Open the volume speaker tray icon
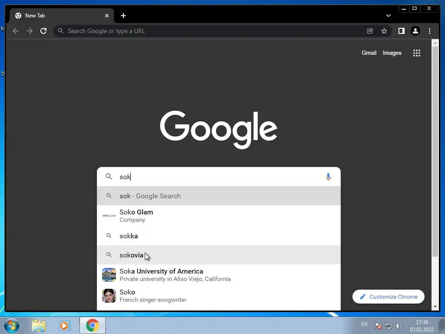 click(399, 326)
